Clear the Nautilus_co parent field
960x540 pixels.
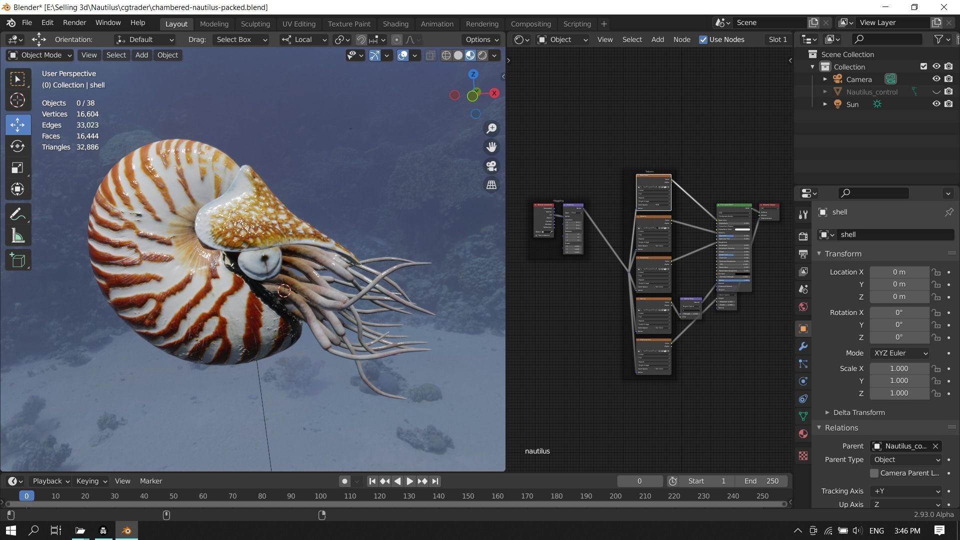tap(935, 446)
